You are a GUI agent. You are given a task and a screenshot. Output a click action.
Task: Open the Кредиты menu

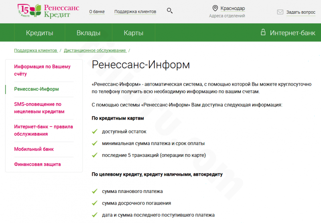(39, 33)
